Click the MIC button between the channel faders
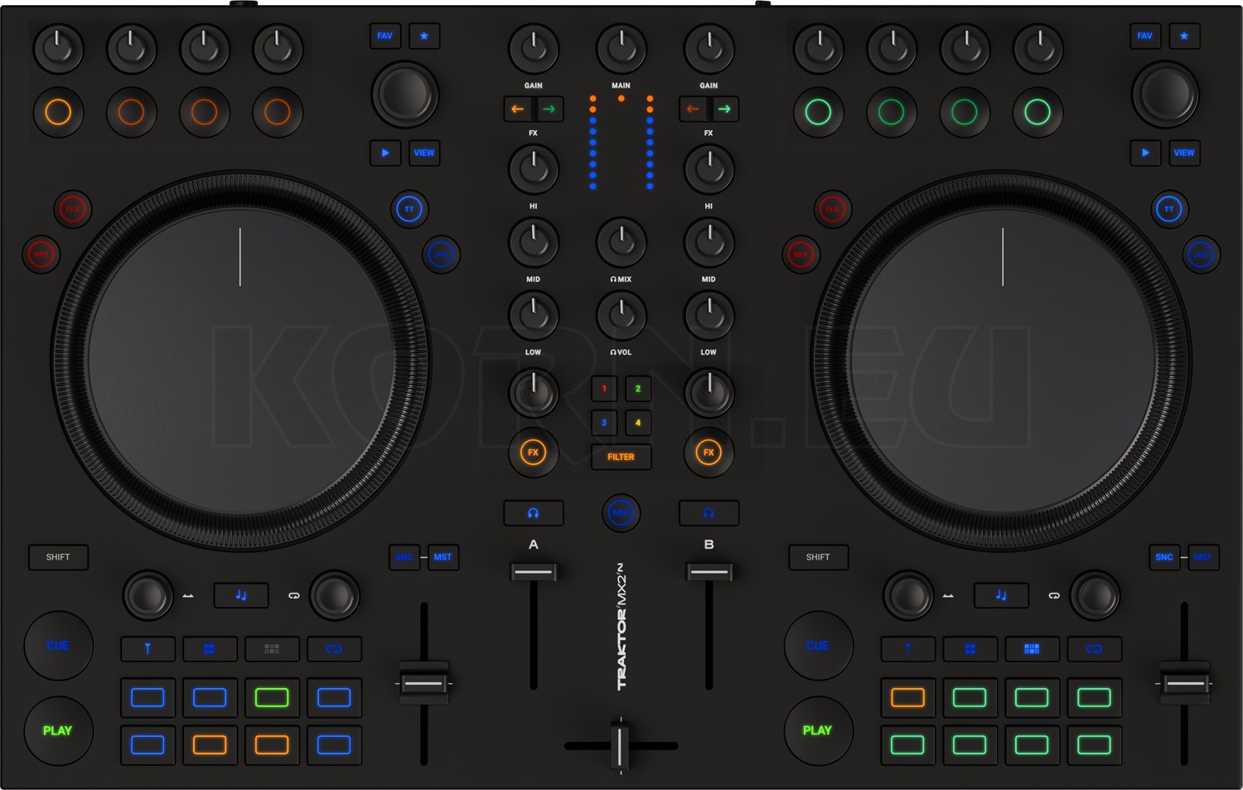 (621, 512)
